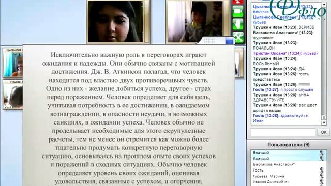Click chat message 'ПОСЫЛЬНЫЙ'
This screenshot has width=331, height=186.
pyautogui.click(x=266, y=64)
